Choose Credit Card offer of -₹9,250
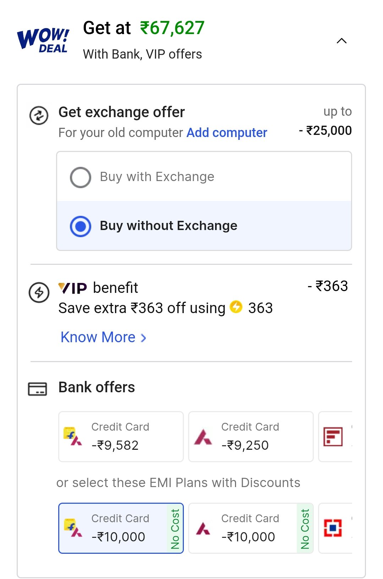The image size is (383, 579). (251, 437)
